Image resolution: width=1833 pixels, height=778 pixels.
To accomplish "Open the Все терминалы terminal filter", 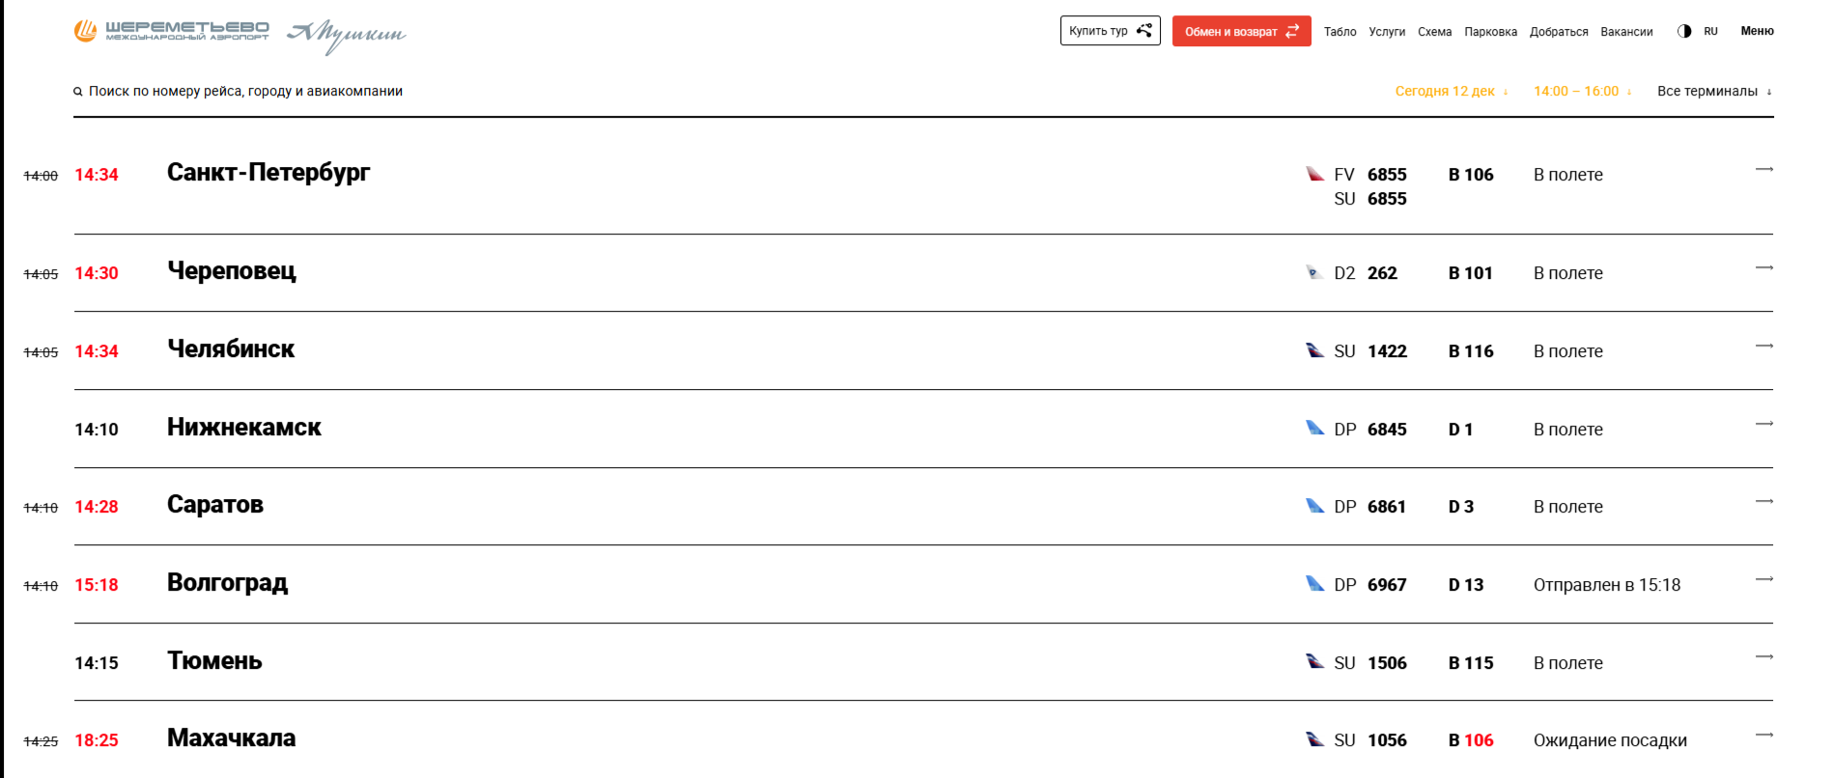I will coord(1714,92).
